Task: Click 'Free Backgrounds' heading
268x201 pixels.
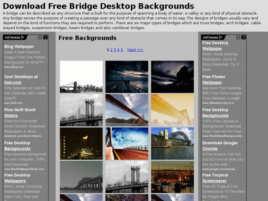Action: pyautogui.click(x=87, y=38)
